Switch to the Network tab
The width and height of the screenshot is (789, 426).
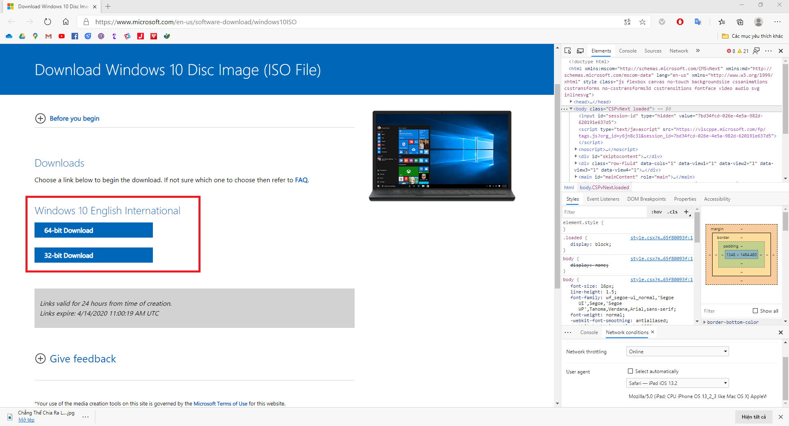tap(679, 51)
